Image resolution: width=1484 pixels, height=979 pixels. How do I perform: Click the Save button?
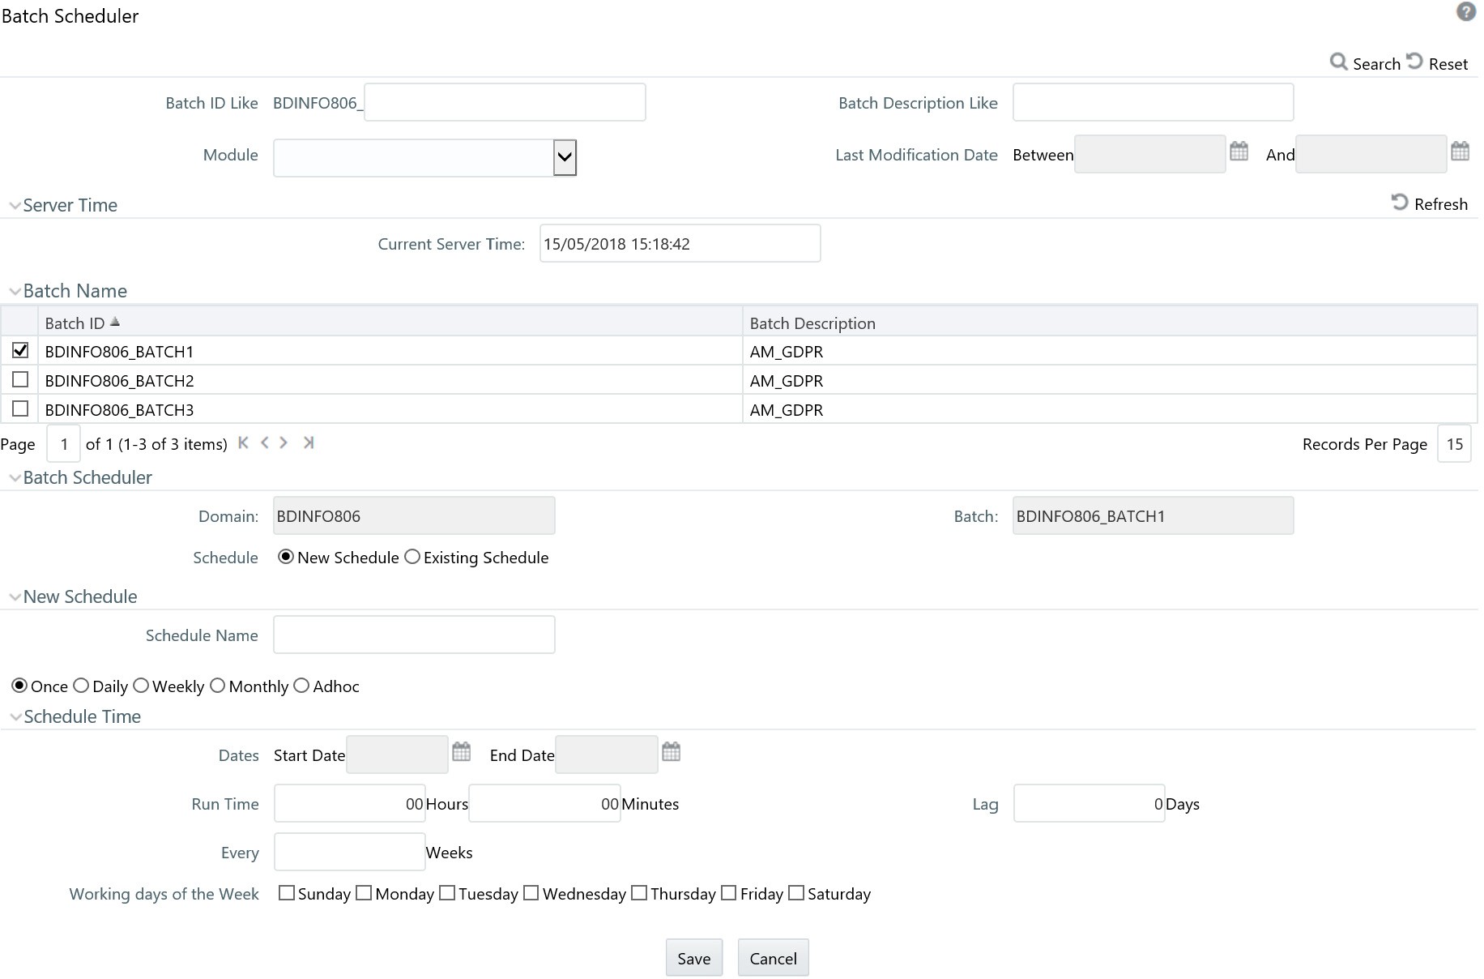pyautogui.click(x=694, y=958)
